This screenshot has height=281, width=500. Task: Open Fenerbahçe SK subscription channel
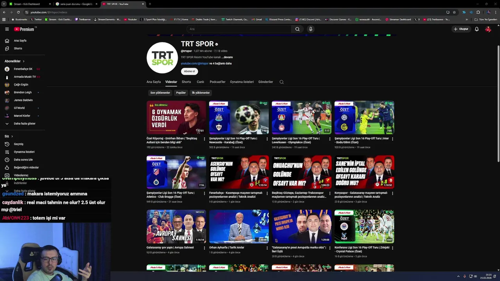pos(21,69)
